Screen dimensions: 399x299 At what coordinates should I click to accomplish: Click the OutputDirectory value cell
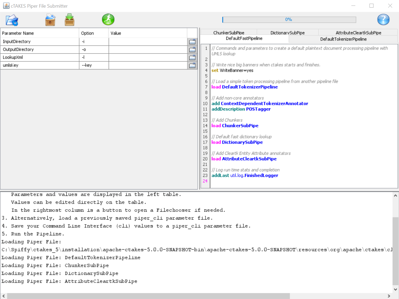pyautogui.click(x=148, y=49)
